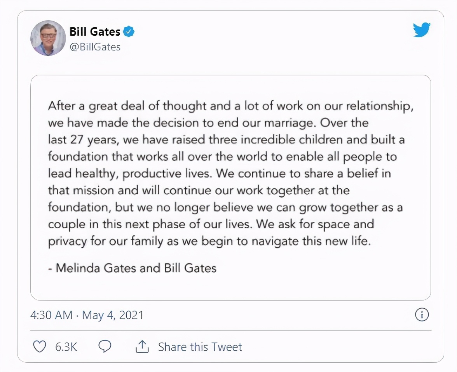The height and width of the screenshot is (372, 457).
Task: Click the Twitter bird logo
Action: (422, 29)
